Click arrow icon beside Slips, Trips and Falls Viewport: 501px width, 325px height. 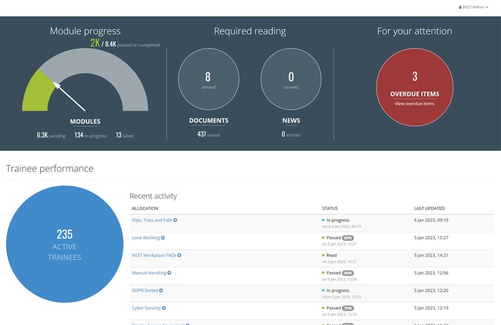coord(175,220)
